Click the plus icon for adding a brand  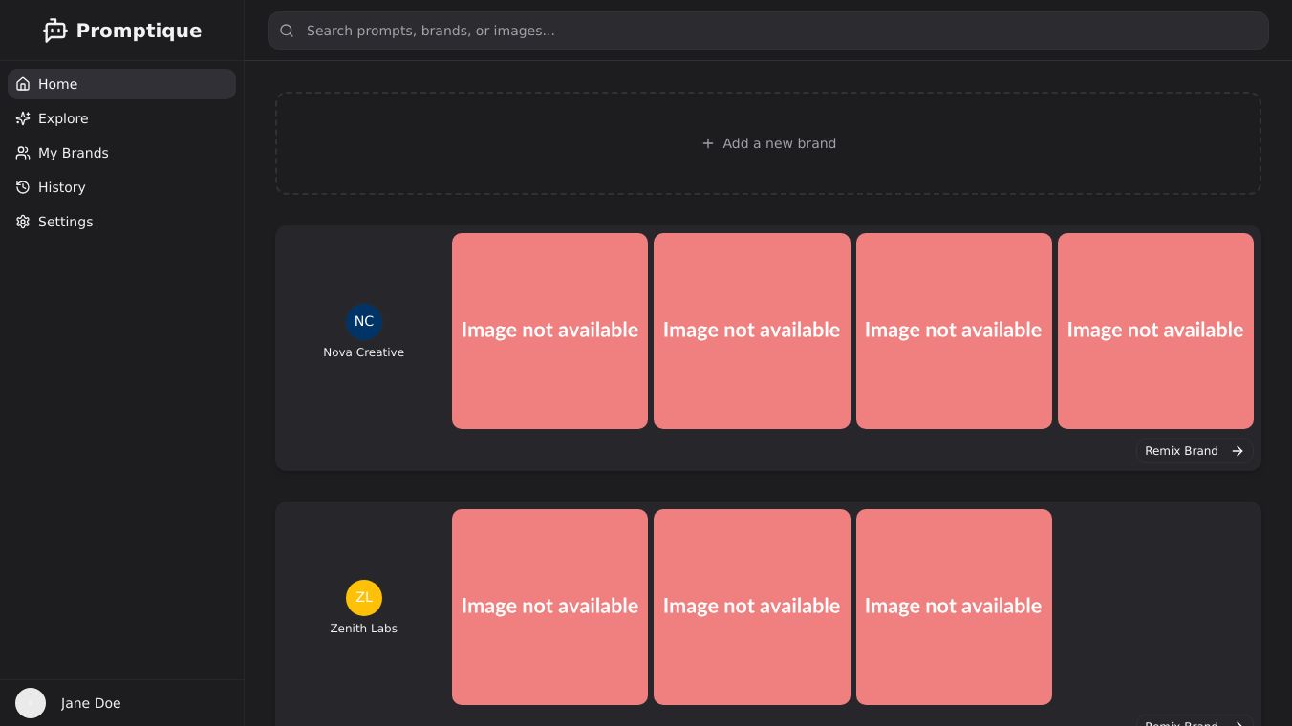coord(708,143)
